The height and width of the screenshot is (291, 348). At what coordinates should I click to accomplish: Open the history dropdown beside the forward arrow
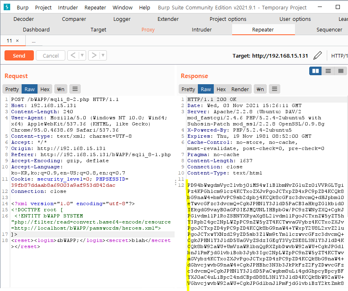point(103,55)
